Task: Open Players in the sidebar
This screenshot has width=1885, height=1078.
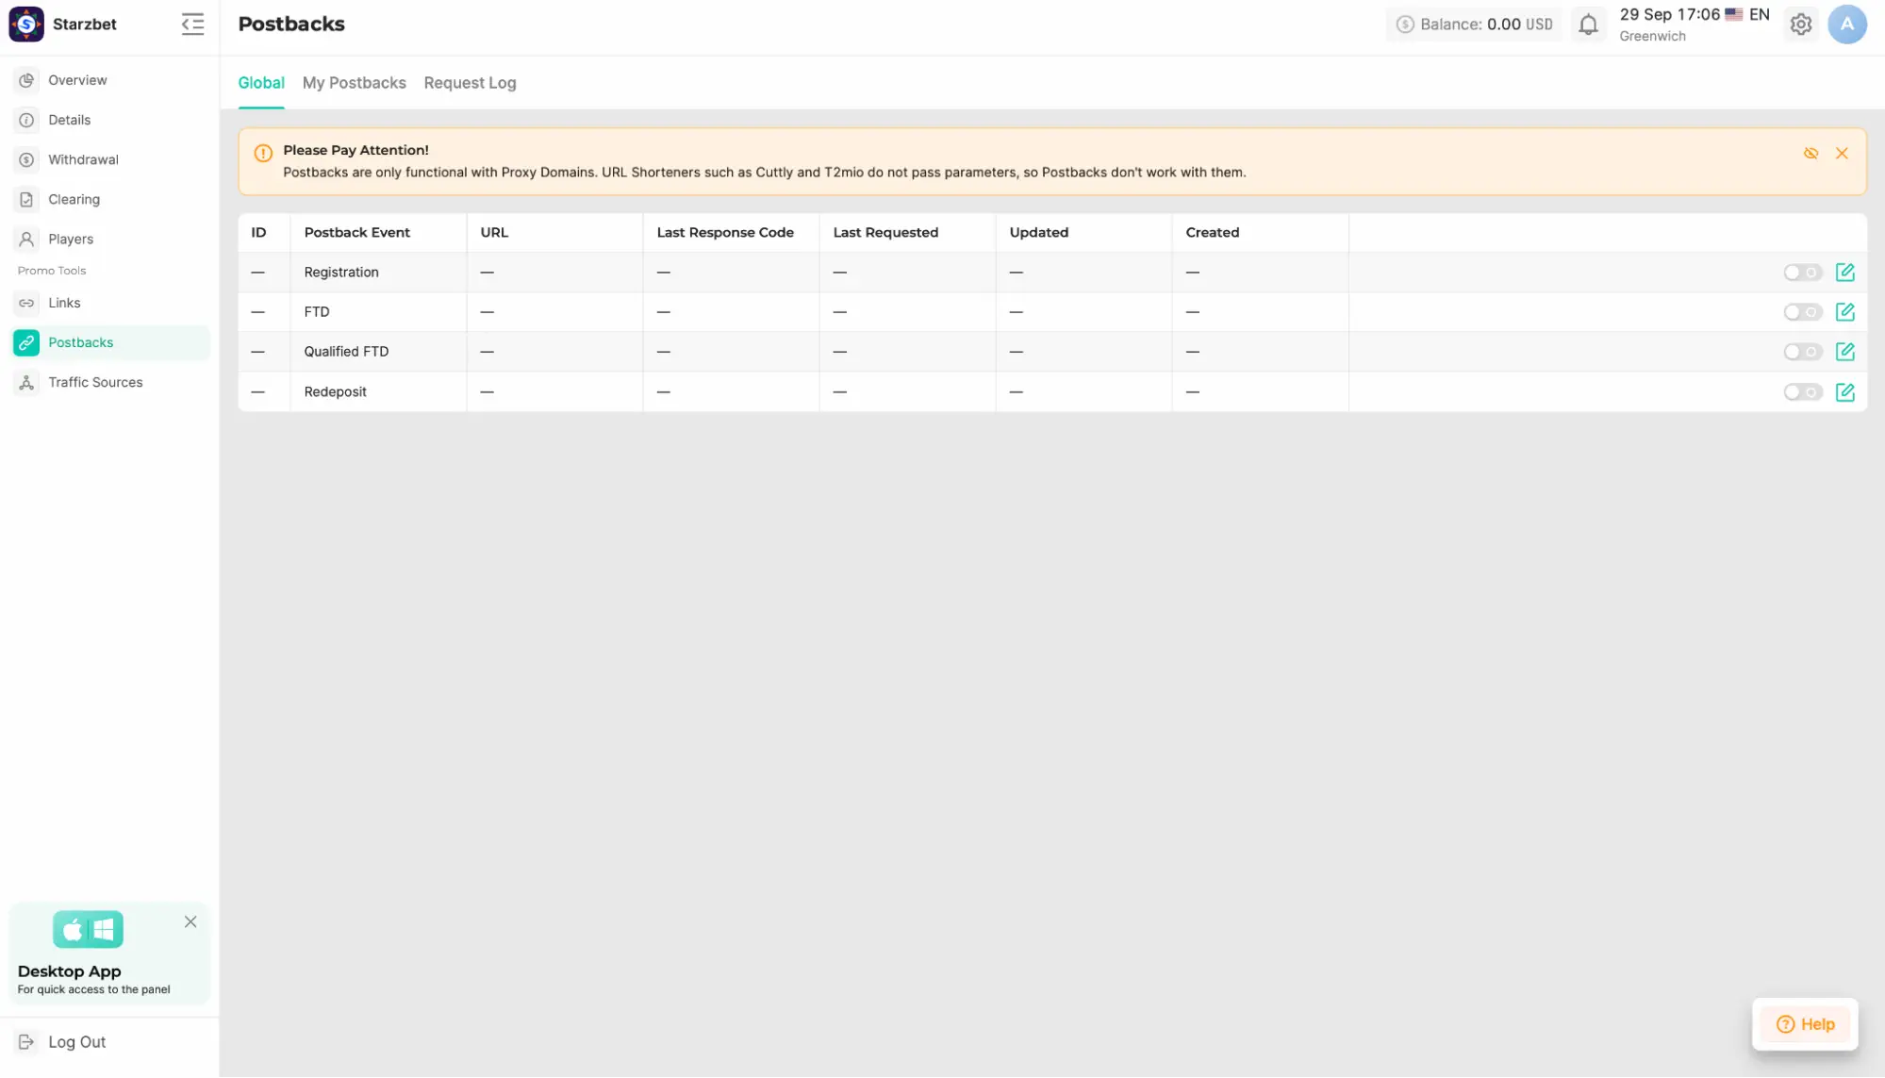Action: [109, 239]
